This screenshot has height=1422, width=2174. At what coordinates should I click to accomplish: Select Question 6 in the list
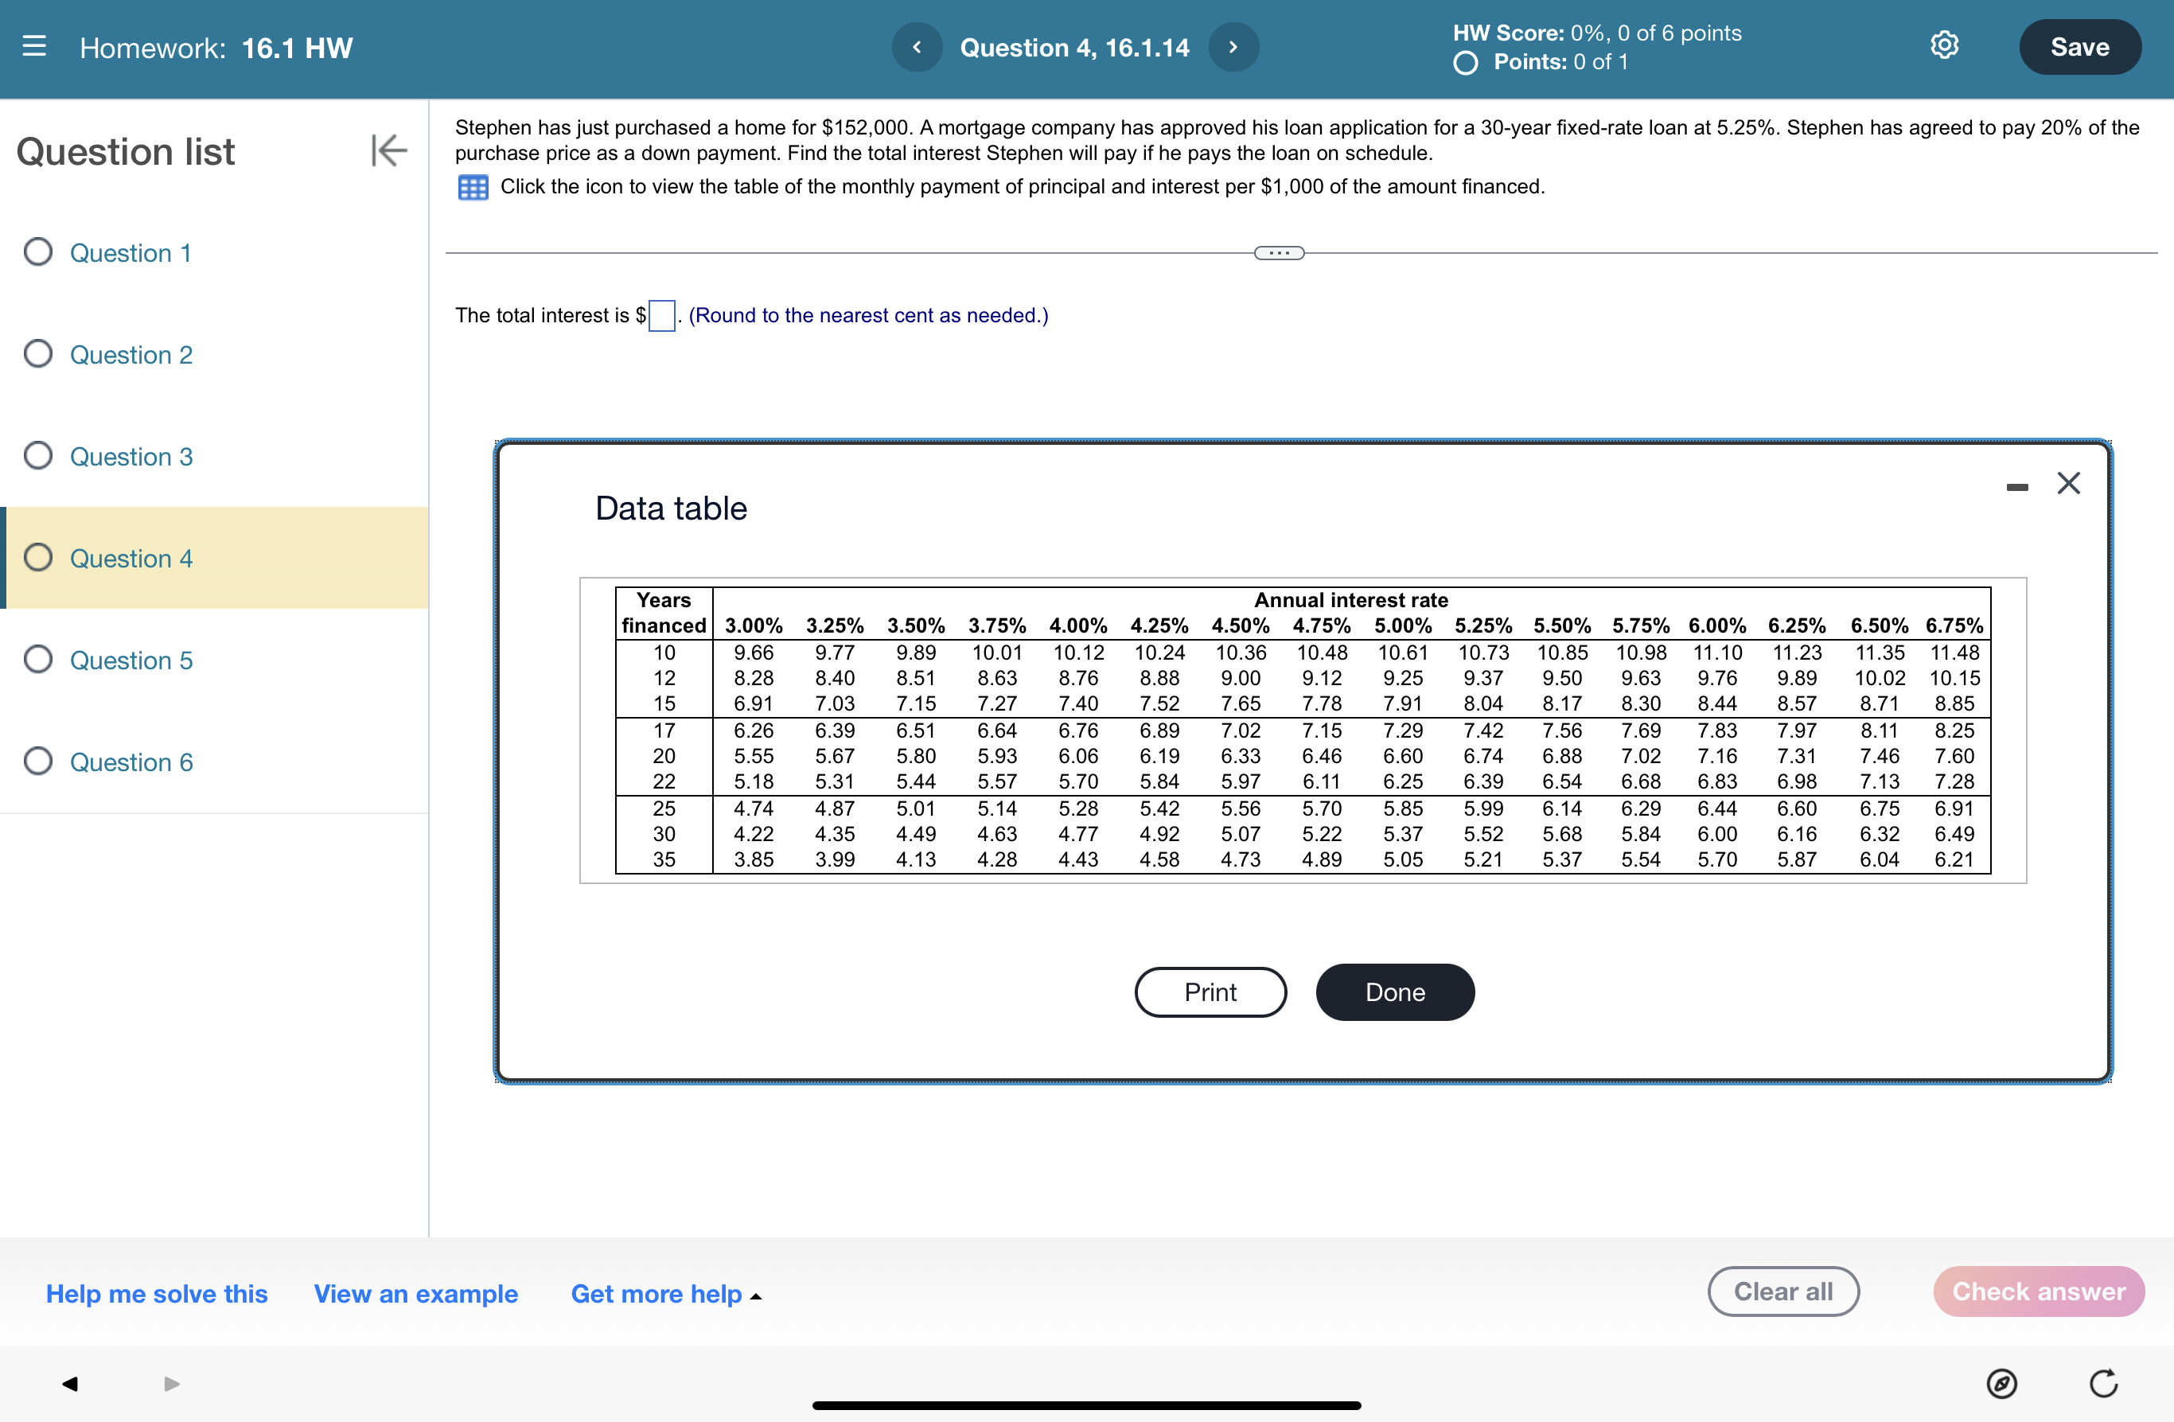pyautogui.click(x=131, y=762)
